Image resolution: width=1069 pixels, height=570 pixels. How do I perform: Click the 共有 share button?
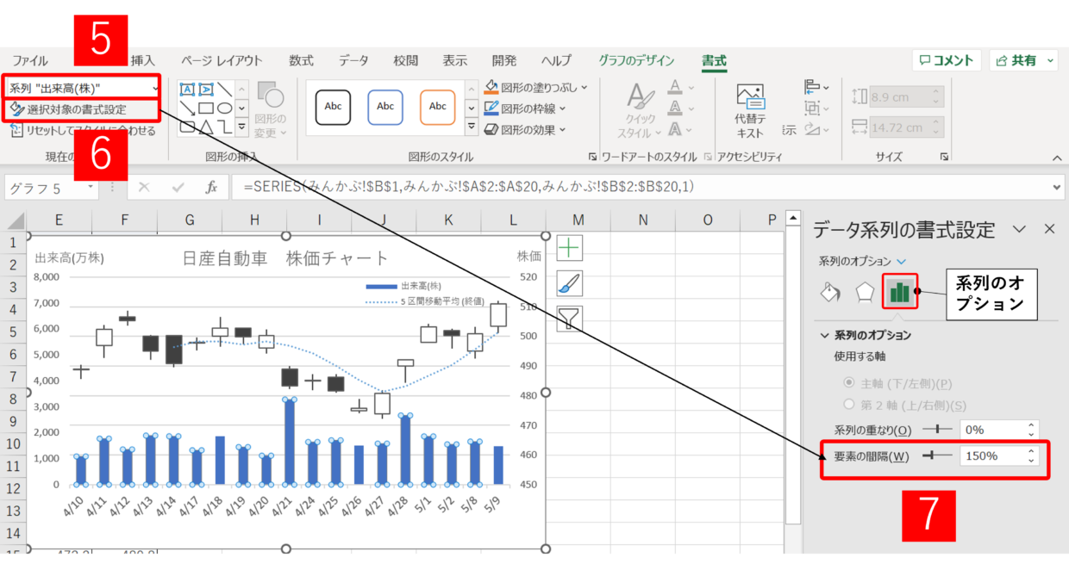pos(1024,60)
